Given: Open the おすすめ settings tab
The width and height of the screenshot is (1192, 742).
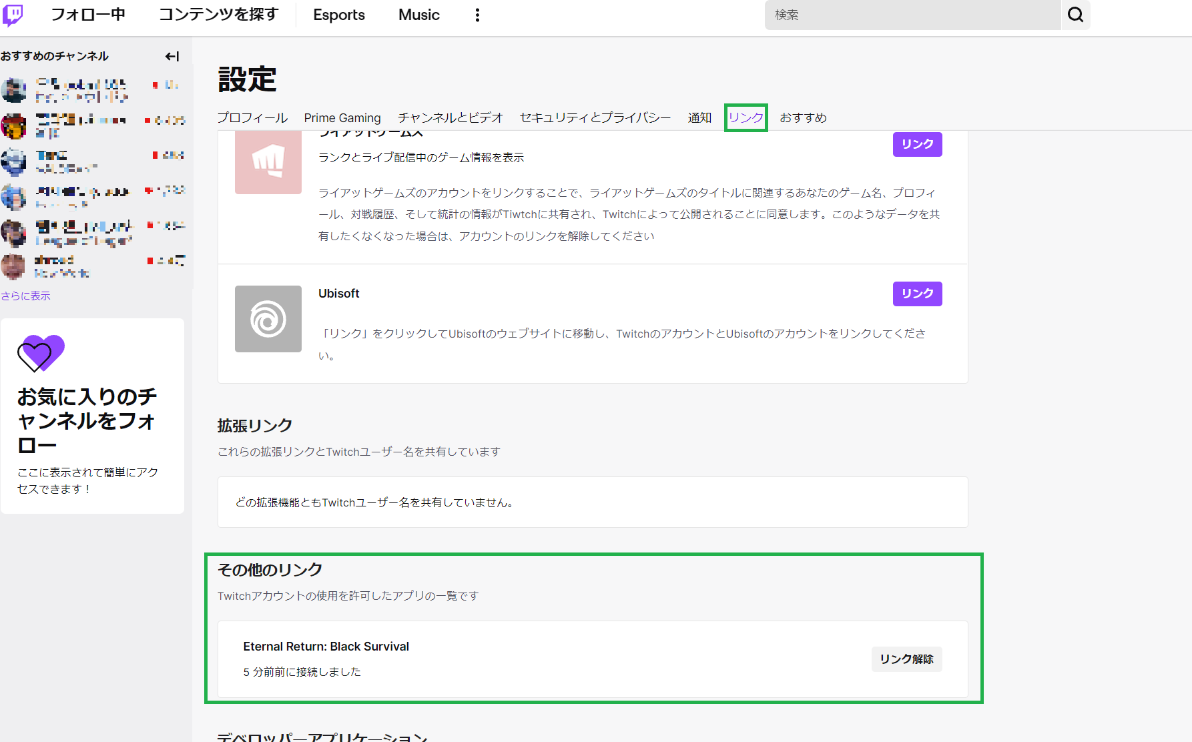Looking at the screenshot, I should 803,118.
